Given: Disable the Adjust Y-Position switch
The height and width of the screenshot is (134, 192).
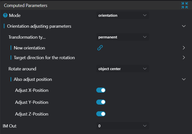Looking at the screenshot, I should [101, 102].
